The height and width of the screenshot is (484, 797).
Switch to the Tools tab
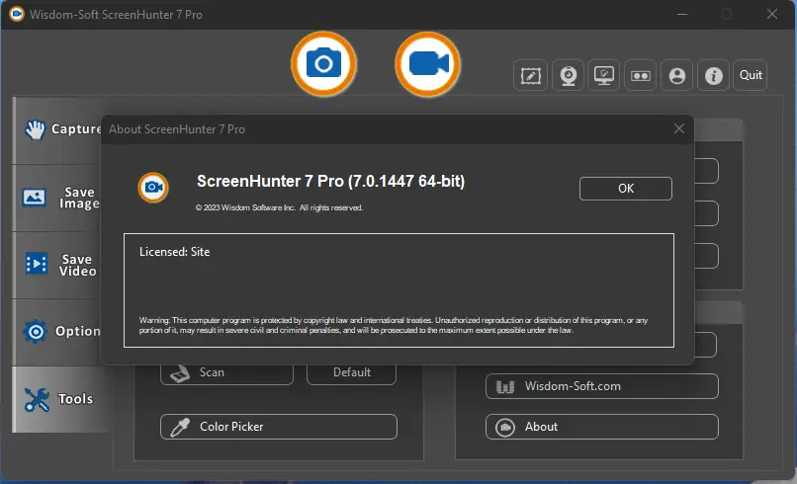click(x=61, y=399)
